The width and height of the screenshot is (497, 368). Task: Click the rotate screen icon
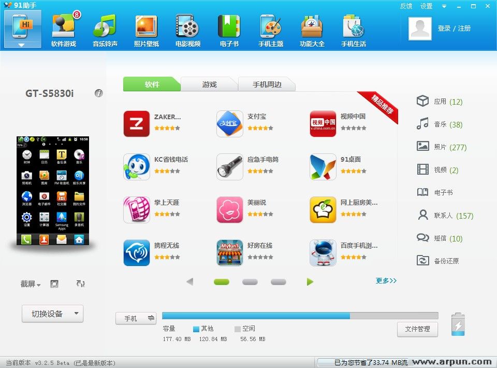click(x=81, y=284)
